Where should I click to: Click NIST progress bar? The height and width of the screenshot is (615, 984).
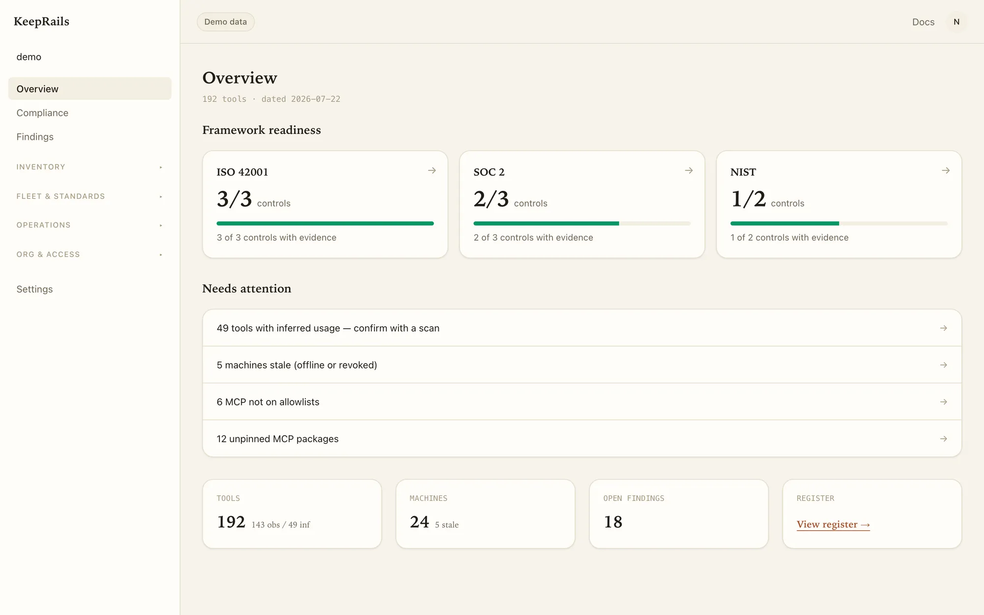[x=839, y=223]
